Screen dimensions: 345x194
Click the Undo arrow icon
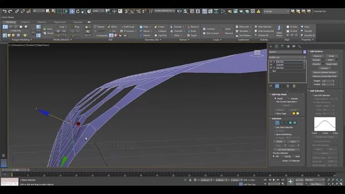(5, 11)
